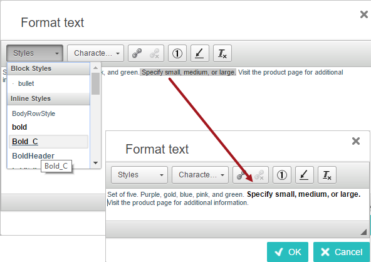Open the Characte... dropdown in the upper toolbar
This screenshot has width=371, height=262.
[96, 53]
